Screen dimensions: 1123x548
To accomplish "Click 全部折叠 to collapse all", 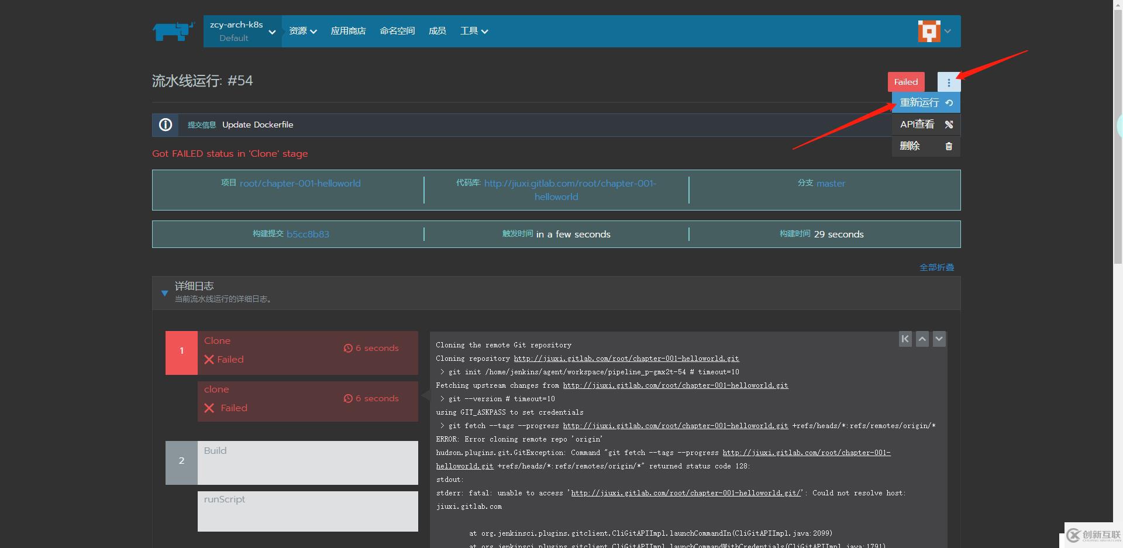I will click(x=936, y=267).
